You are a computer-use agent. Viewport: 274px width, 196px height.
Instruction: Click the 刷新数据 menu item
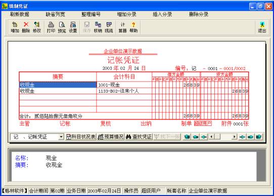[x=20, y=14]
